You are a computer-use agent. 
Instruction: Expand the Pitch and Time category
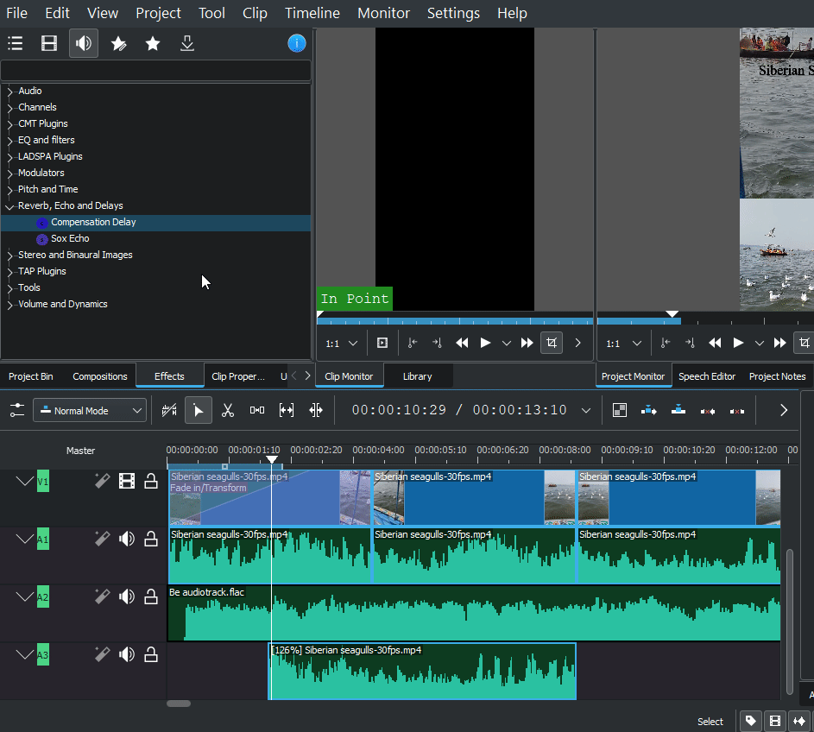(9, 190)
